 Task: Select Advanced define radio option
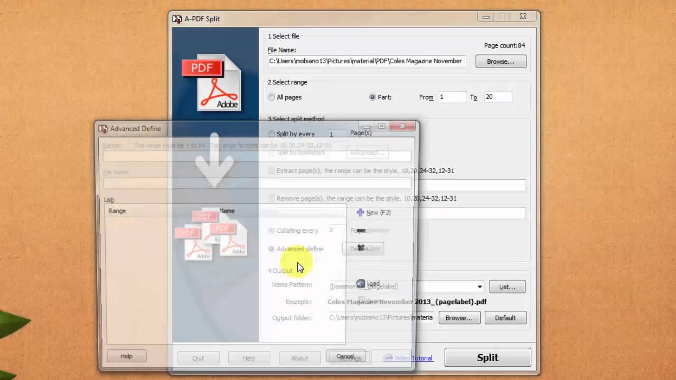point(271,249)
